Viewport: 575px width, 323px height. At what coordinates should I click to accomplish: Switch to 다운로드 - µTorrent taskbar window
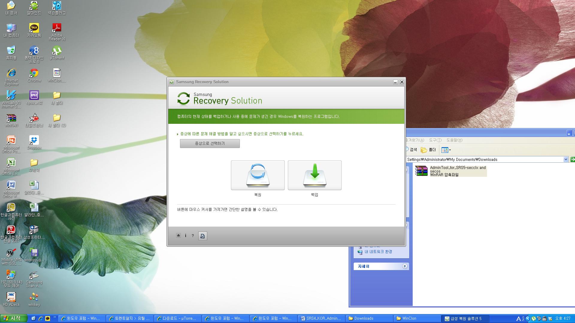coord(178,319)
